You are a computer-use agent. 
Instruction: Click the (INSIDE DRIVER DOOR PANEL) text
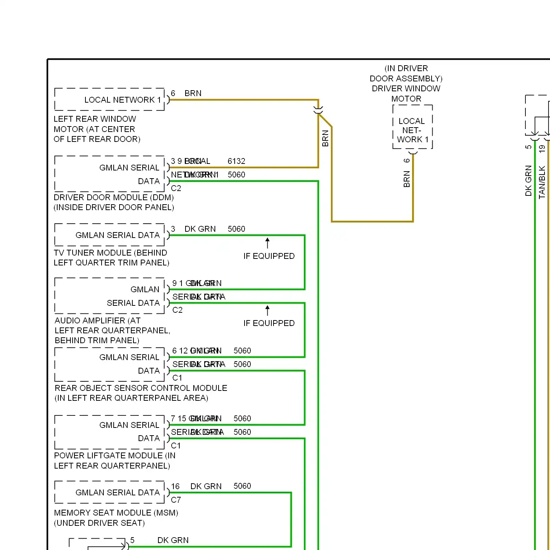click(x=114, y=208)
